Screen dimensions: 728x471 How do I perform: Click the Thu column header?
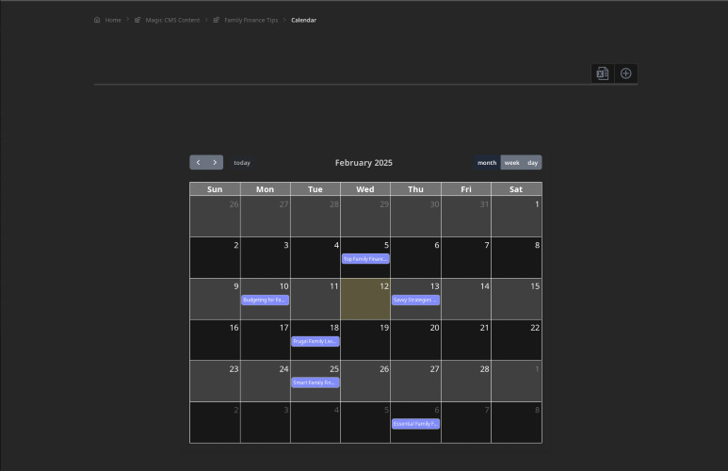pos(415,189)
